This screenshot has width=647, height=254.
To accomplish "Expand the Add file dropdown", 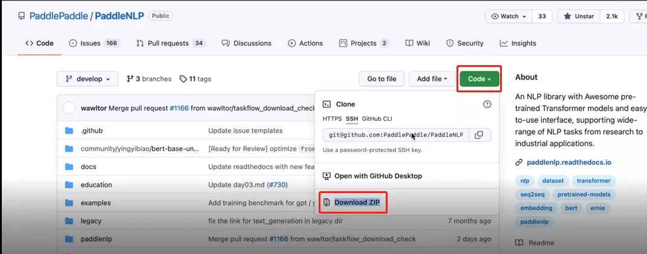I will pyautogui.click(x=432, y=79).
